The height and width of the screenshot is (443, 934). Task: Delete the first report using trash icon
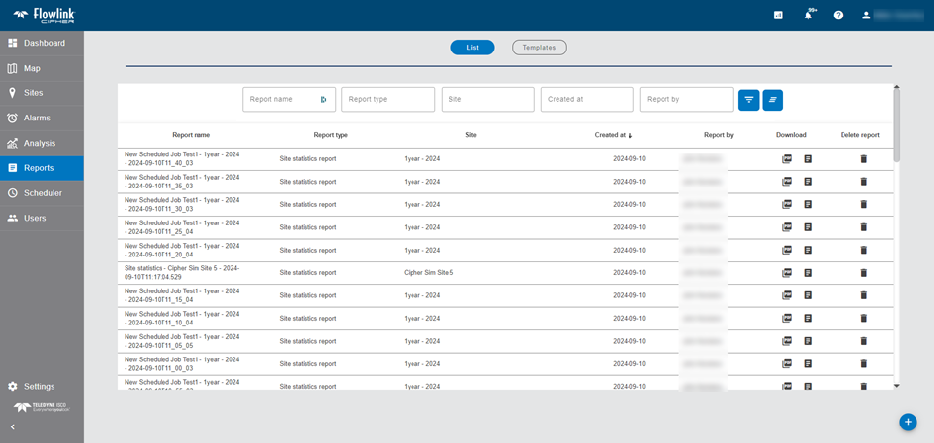pyautogui.click(x=863, y=159)
